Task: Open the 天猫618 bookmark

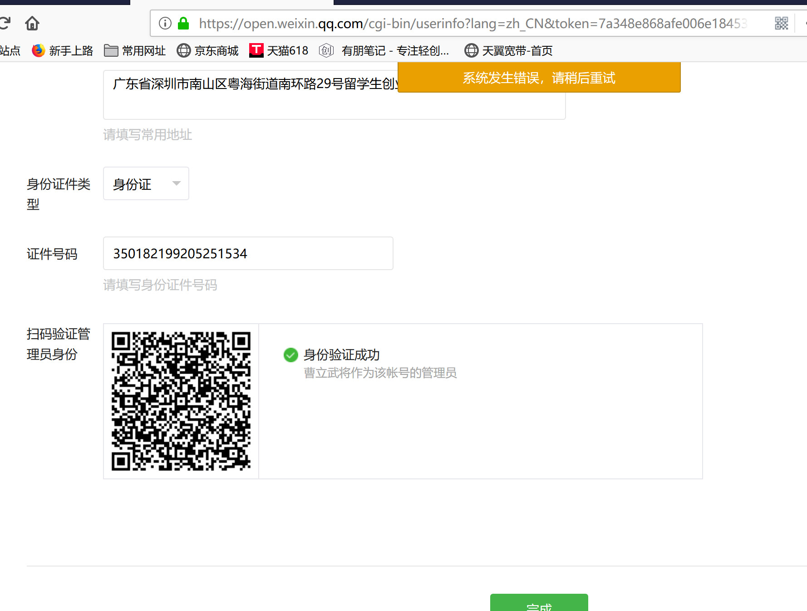Action: [279, 50]
